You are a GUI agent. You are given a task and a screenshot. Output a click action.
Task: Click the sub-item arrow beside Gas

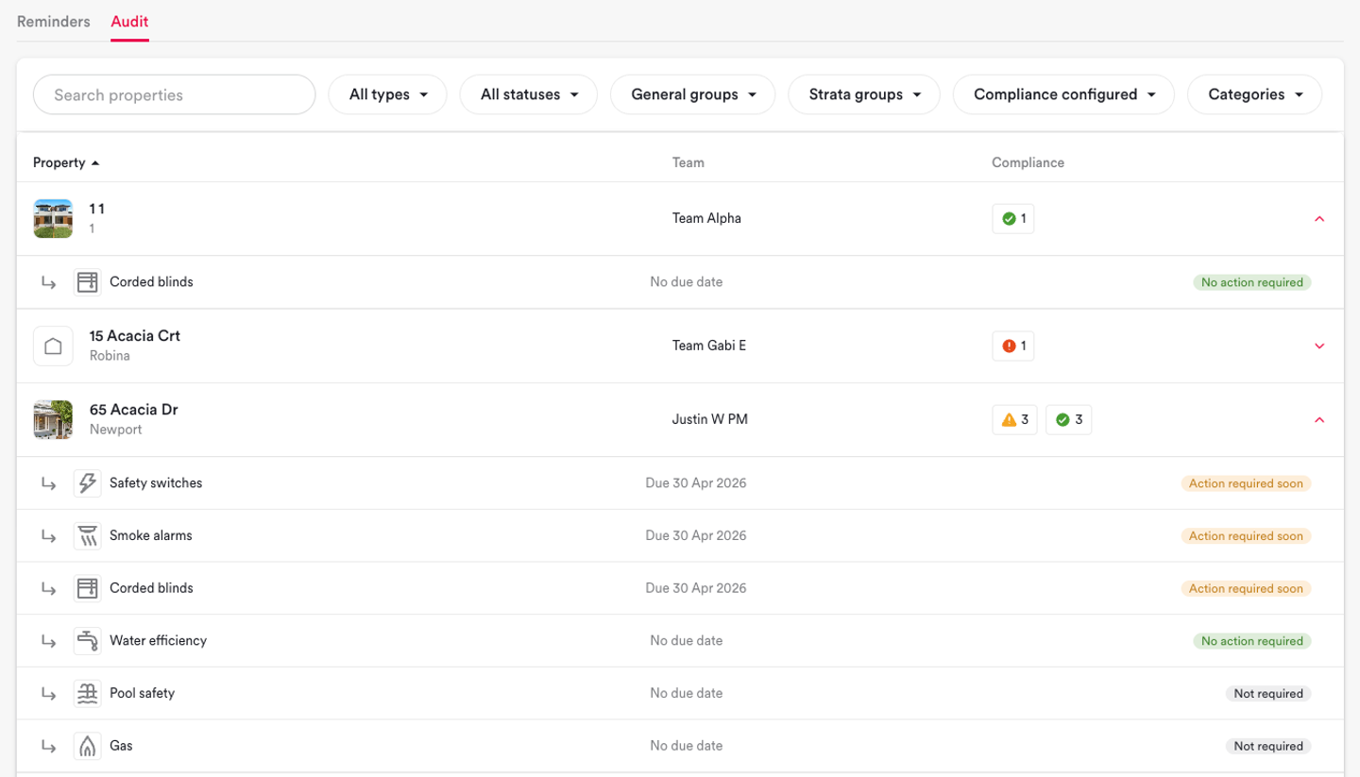pos(49,746)
